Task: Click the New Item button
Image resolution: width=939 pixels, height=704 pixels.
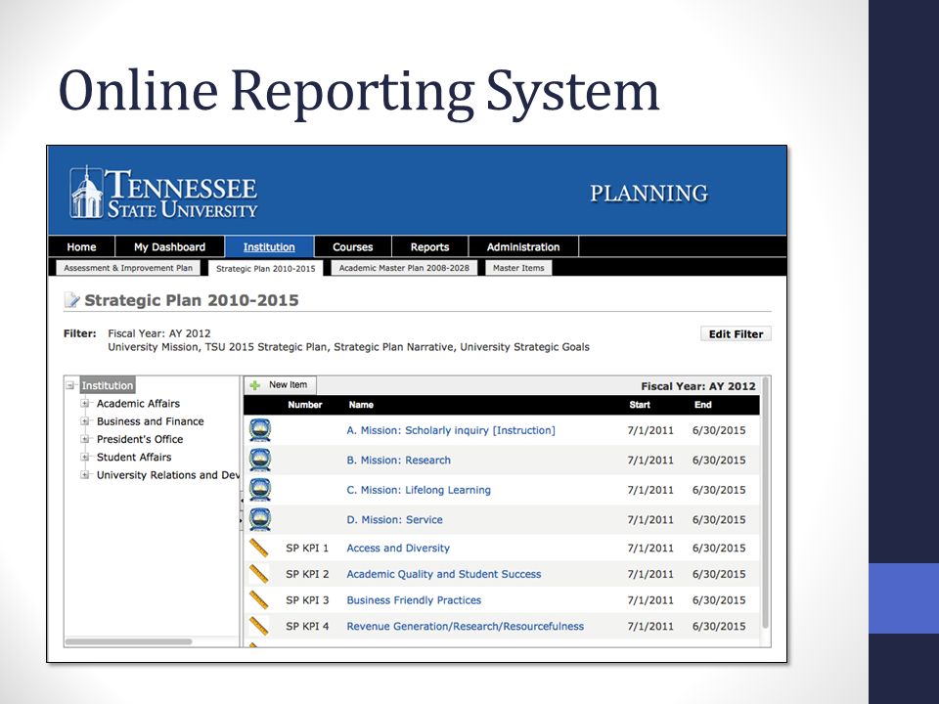Action: (281, 385)
